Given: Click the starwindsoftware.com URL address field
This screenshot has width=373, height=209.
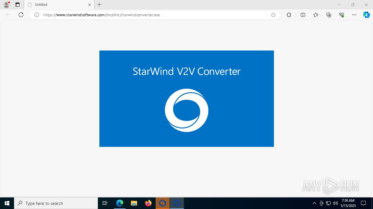Looking at the screenshot, I should point(154,15).
